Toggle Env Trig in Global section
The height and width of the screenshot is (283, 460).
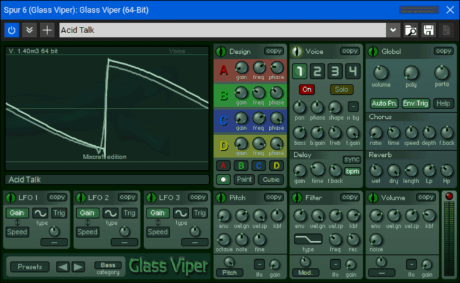415,104
